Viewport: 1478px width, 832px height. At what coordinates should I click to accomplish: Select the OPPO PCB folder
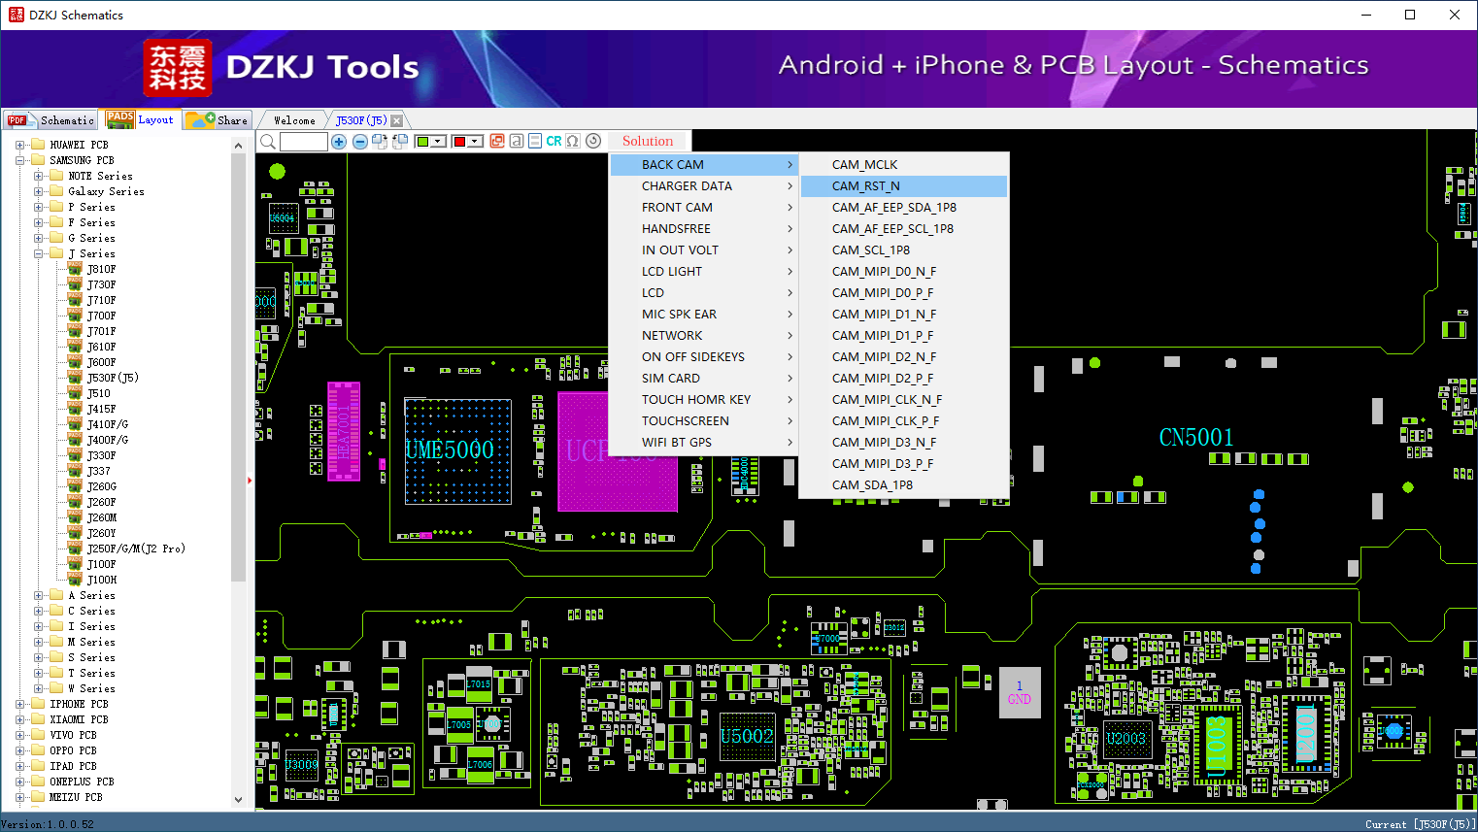(73, 750)
